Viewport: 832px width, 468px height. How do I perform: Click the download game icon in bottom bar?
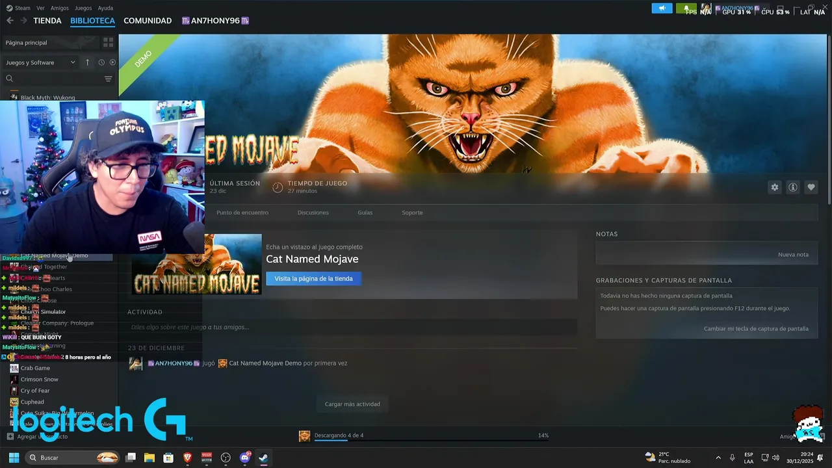coord(305,435)
